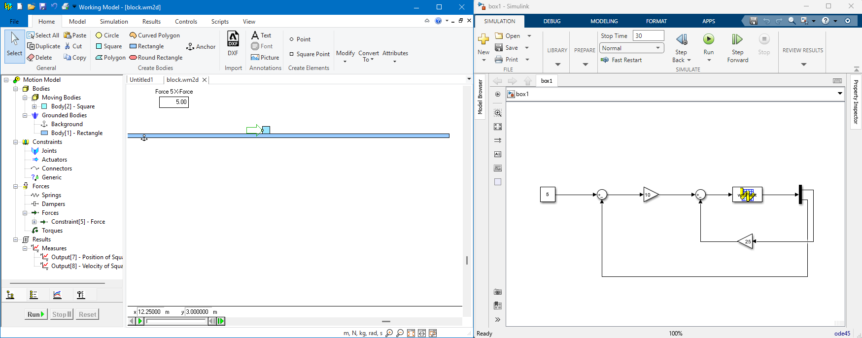Click the Simulink Stop Time field

649,35
